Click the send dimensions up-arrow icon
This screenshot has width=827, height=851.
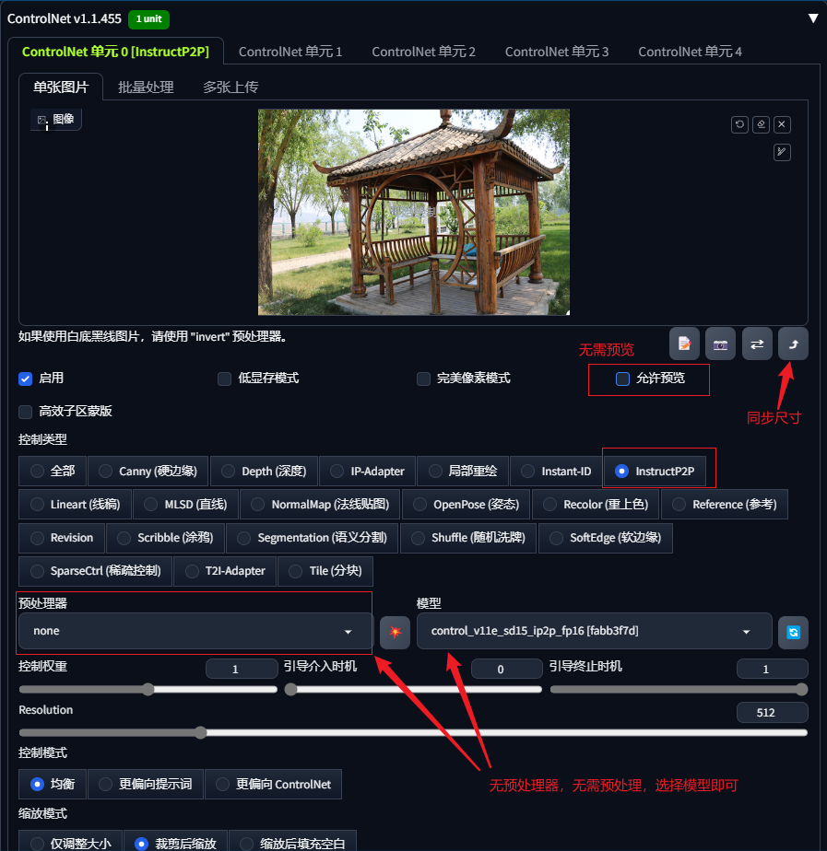pos(793,344)
